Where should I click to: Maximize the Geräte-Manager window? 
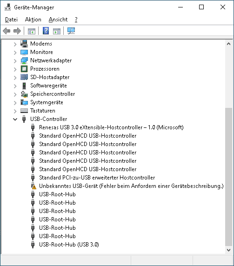pos(201,7)
